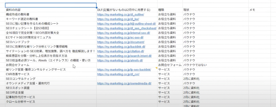Open the ny-marketing document link
Viewport: 276px width, 107px height.
[121, 42]
